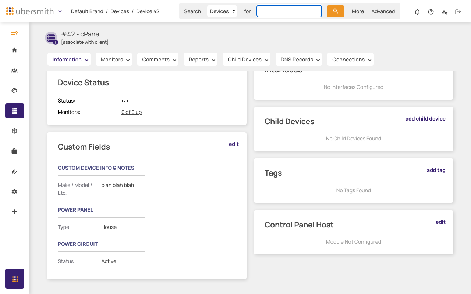The image size is (471, 294).
Task: Open the Connections tab menu
Action: point(350,60)
